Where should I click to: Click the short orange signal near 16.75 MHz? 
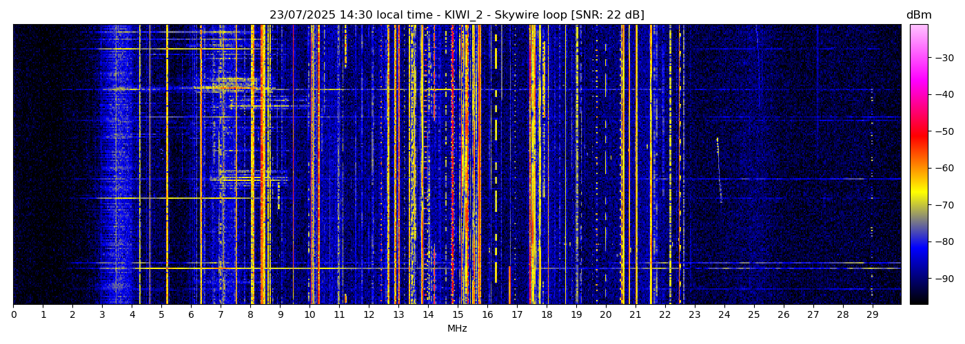(509, 286)
